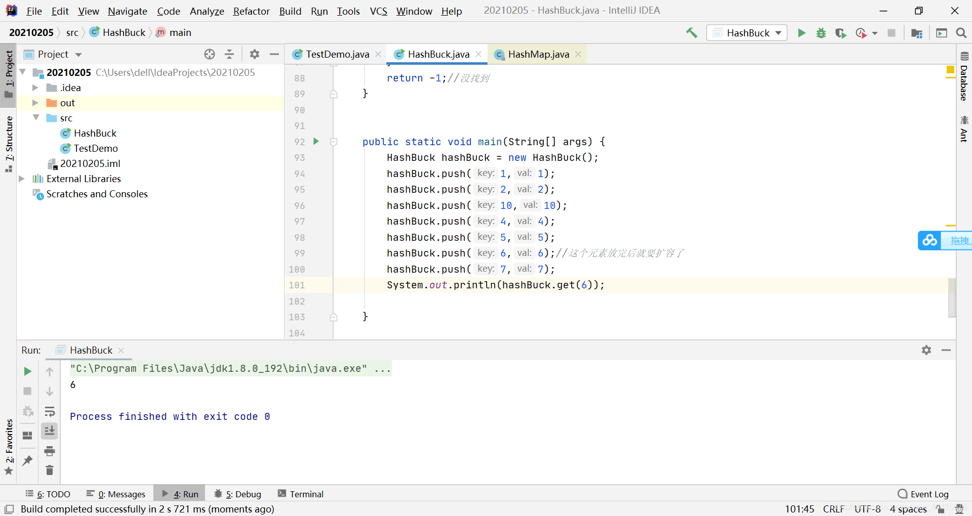Viewport: 972px width, 516px height.
Task: Click the floating cloud widget icon
Action: coord(929,240)
